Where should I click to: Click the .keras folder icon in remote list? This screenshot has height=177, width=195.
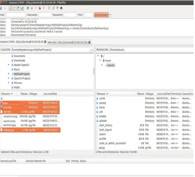click(x=97, y=108)
